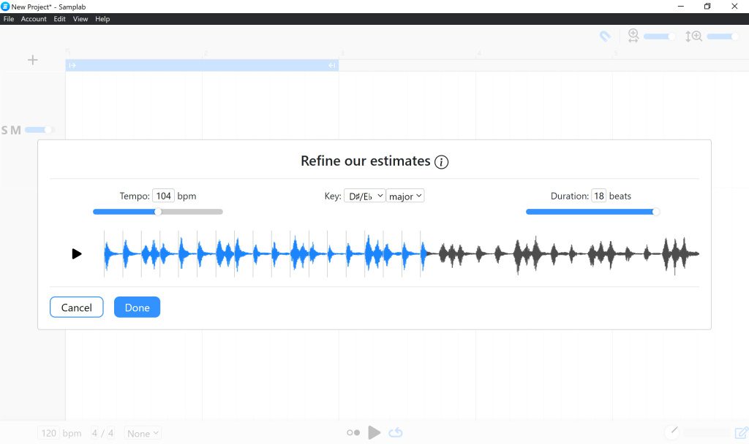Solo the track with the S button
Viewport: 749px width, 444px height.
[x=6, y=130]
